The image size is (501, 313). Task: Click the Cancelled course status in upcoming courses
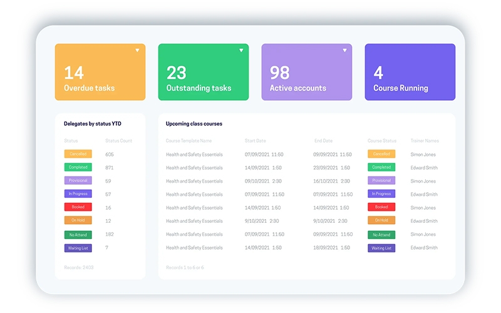[x=381, y=154]
